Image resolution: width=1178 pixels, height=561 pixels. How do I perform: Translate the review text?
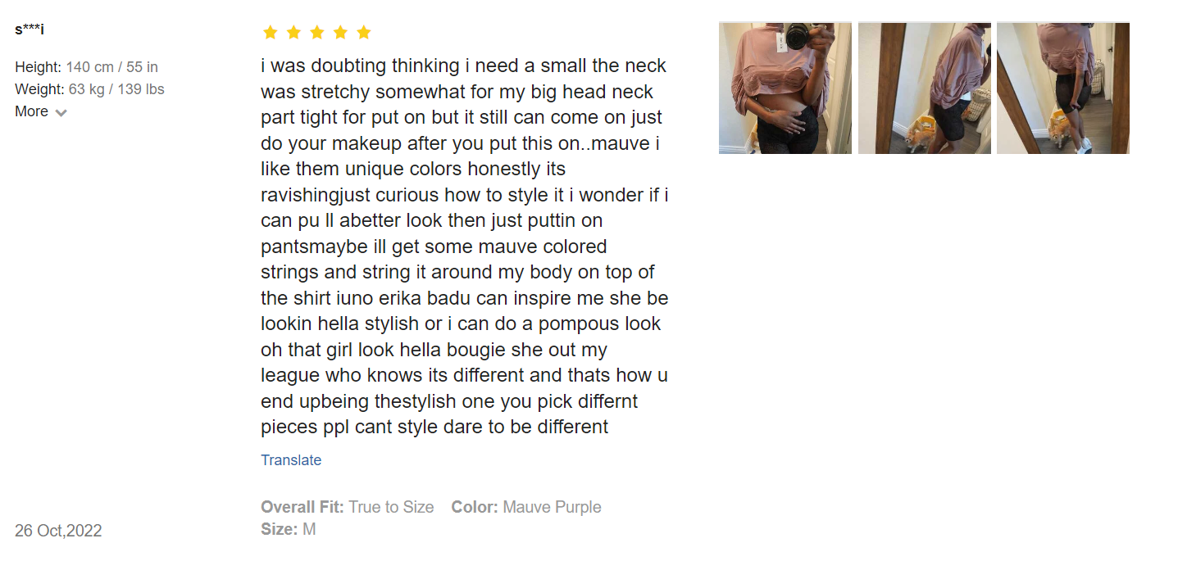[291, 460]
